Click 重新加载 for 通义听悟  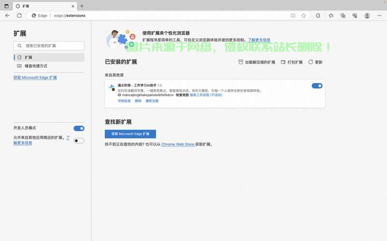coord(152,101)
